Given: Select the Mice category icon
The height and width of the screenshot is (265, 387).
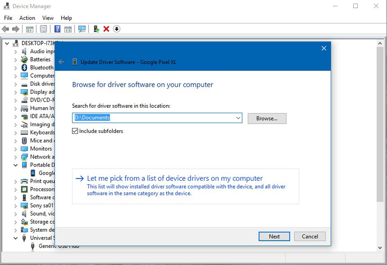Looking at the screenshot, I should 24,141.
